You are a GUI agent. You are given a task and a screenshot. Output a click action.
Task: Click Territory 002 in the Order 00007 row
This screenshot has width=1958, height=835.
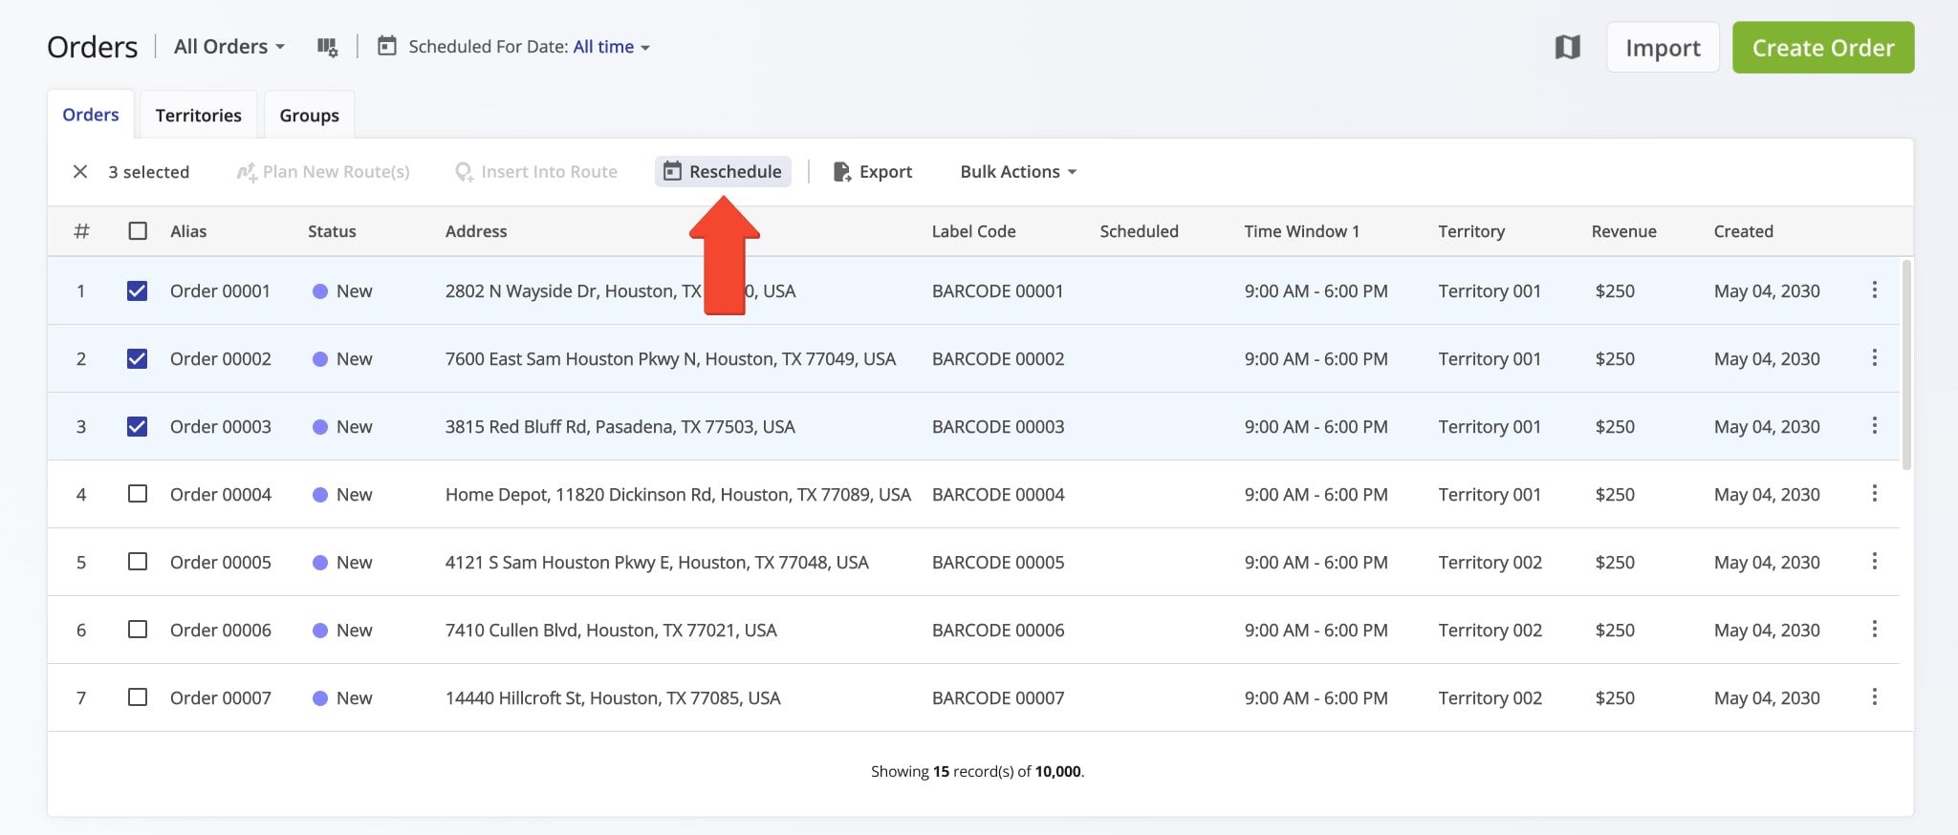click(x=1490, y=698)
